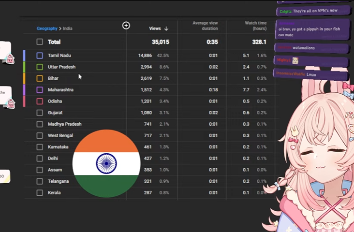Image resolution: width=354 pixels, height=232 pixels.
Task: Click the Maharashtra row label
Action: coord(60,89)
